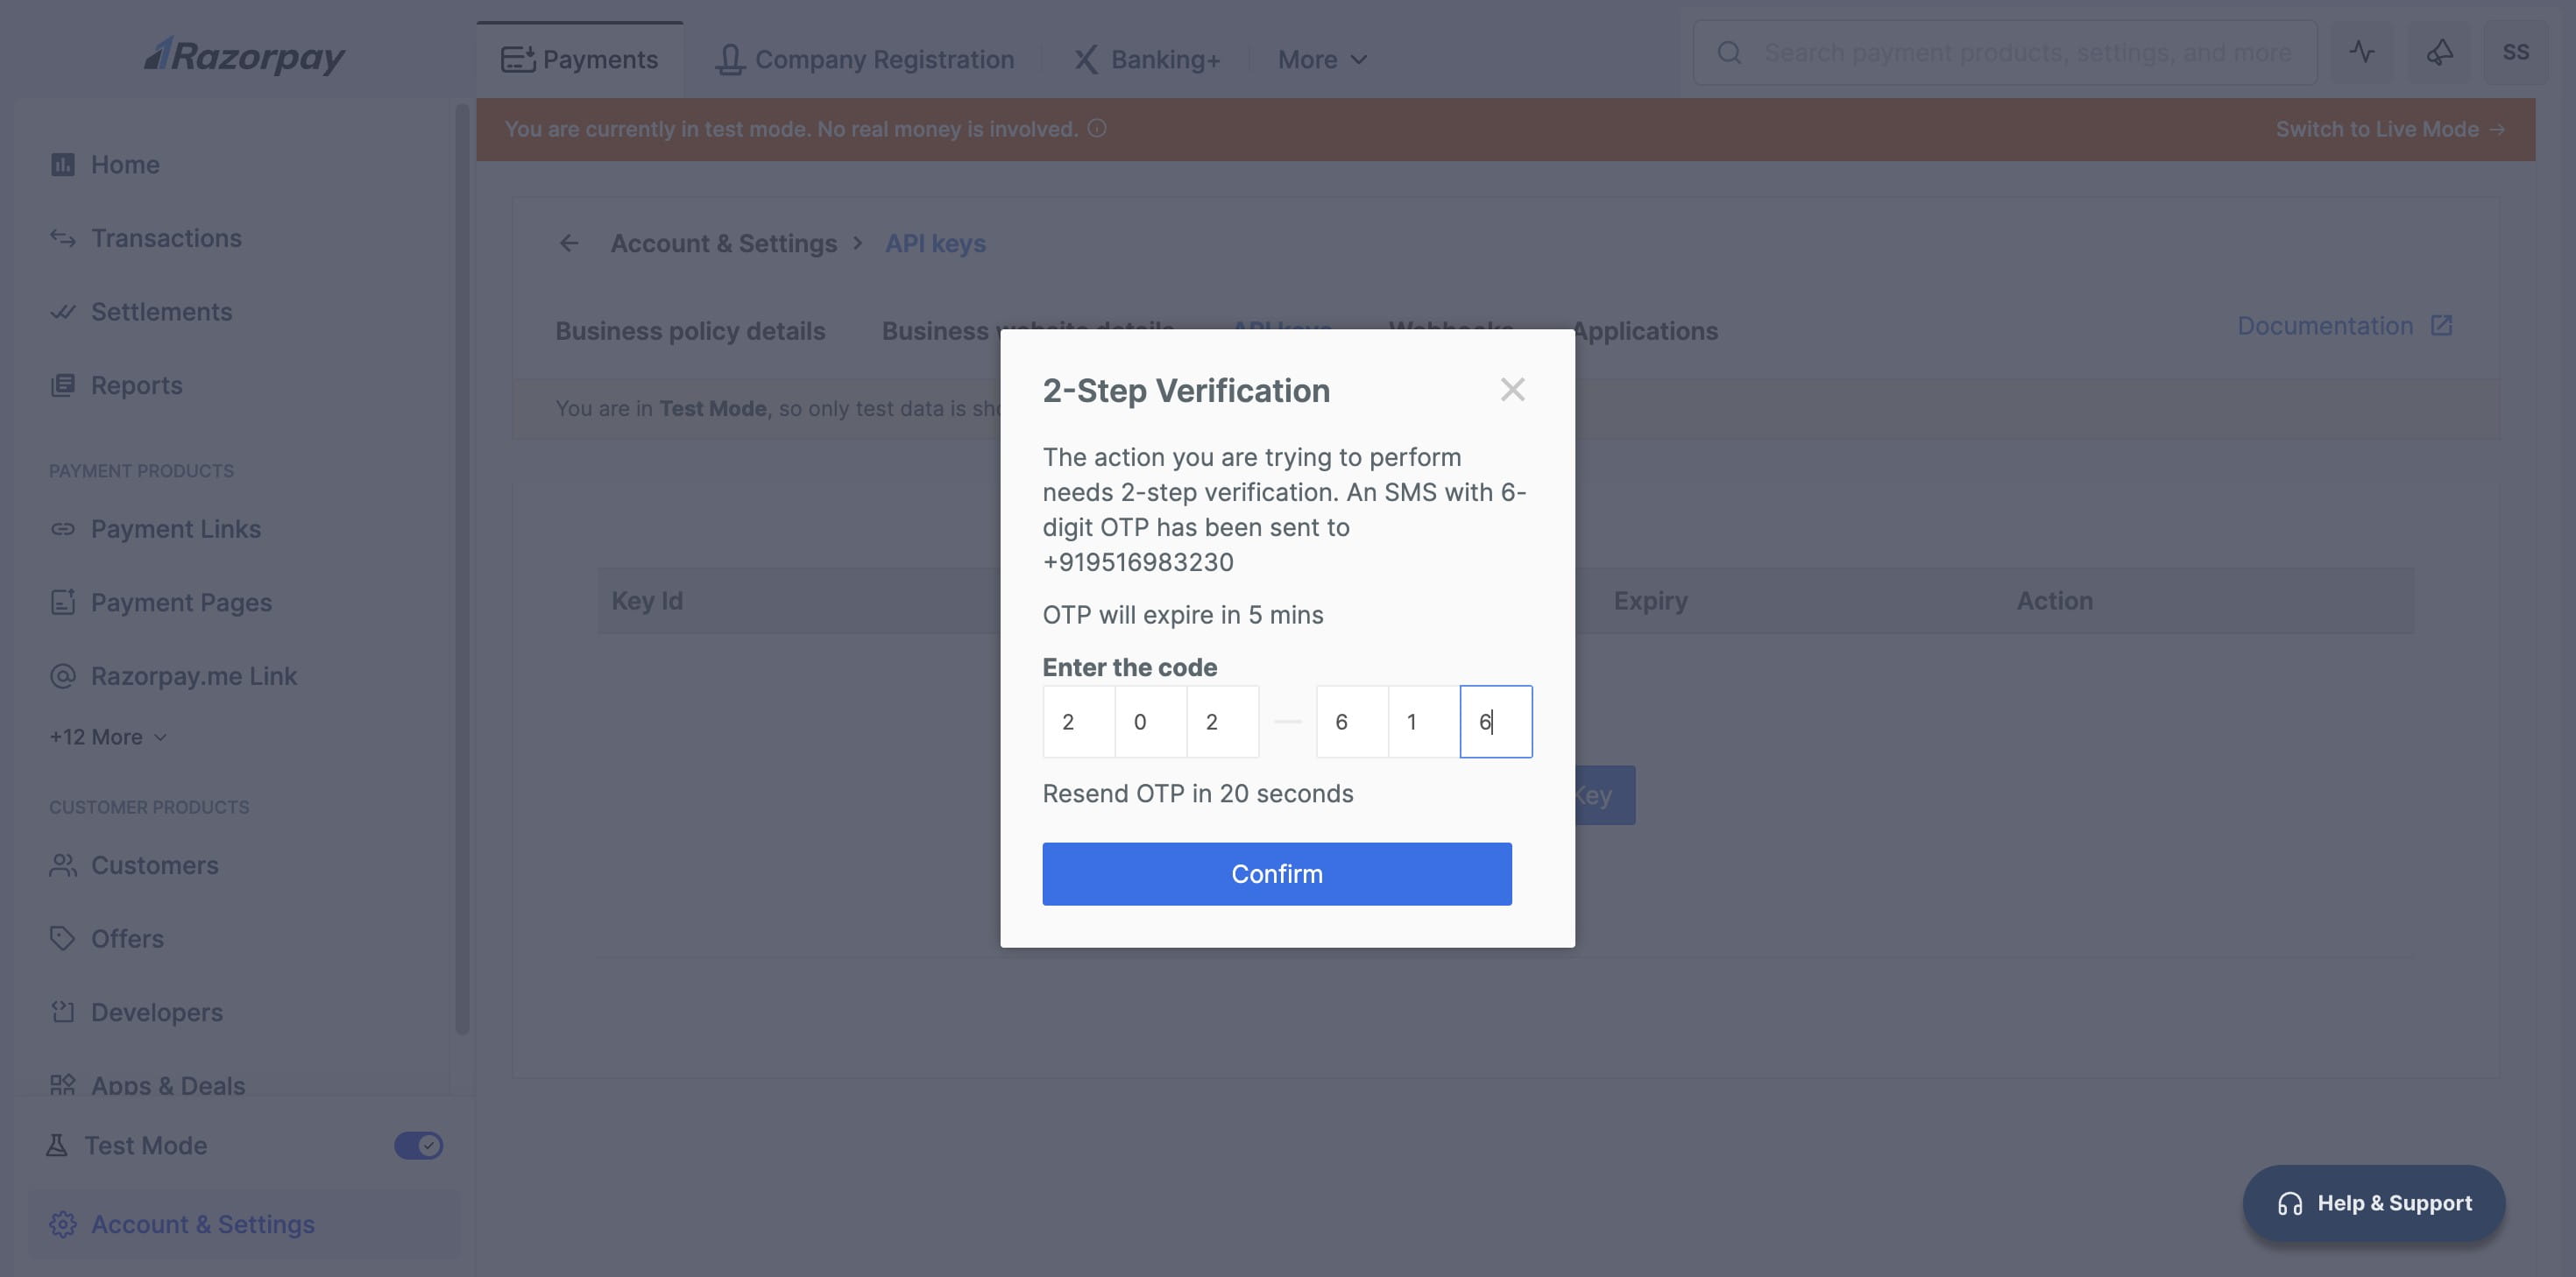Select the Transactions sidebar icon

[x=62, y=238]
